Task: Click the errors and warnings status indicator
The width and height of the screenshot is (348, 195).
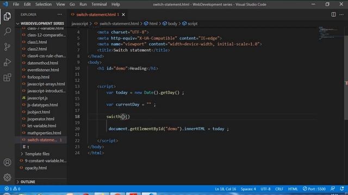Action: 13,189
